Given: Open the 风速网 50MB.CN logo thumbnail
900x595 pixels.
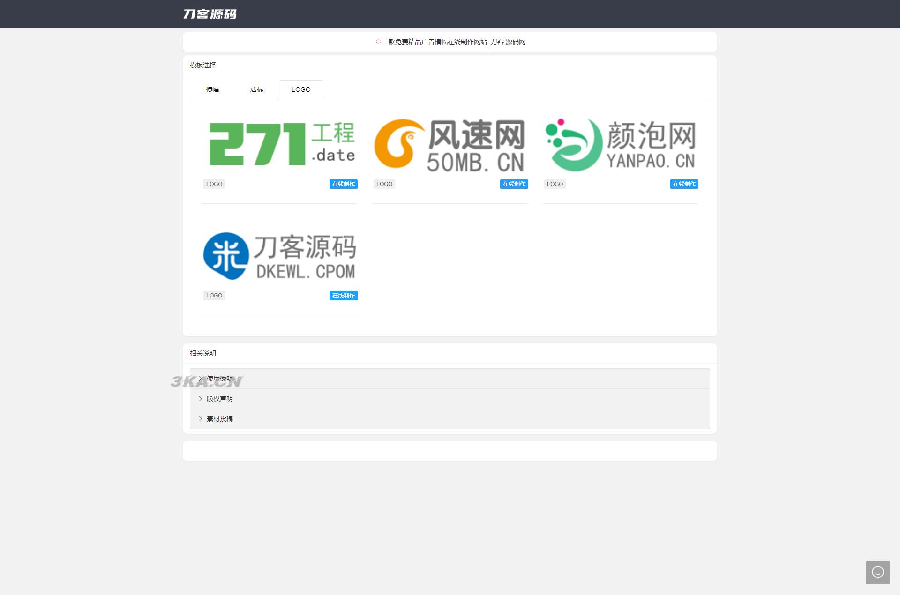Looking at the screenshot, I should [449, 144].
